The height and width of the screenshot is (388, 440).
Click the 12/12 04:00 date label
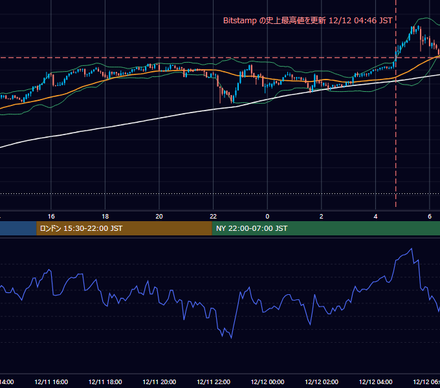(375, 382)
